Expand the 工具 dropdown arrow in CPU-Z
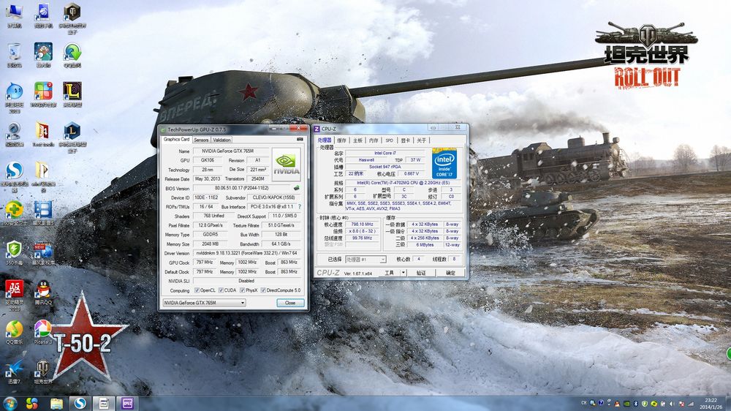This screenshot has height=411, width=731. click(404, 273)
